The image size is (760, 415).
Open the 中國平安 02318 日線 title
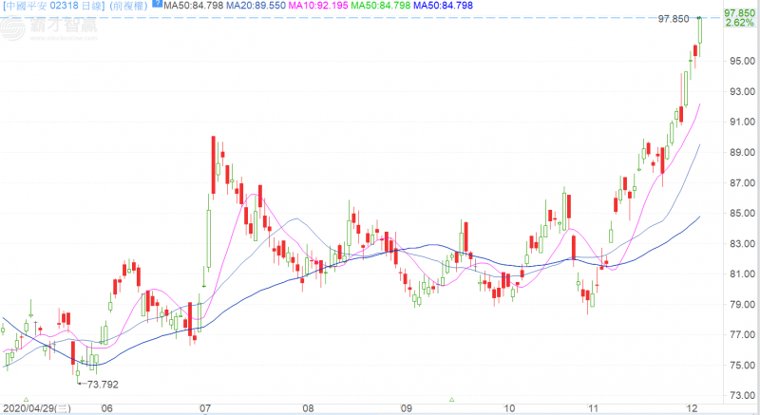click(52, 6)
